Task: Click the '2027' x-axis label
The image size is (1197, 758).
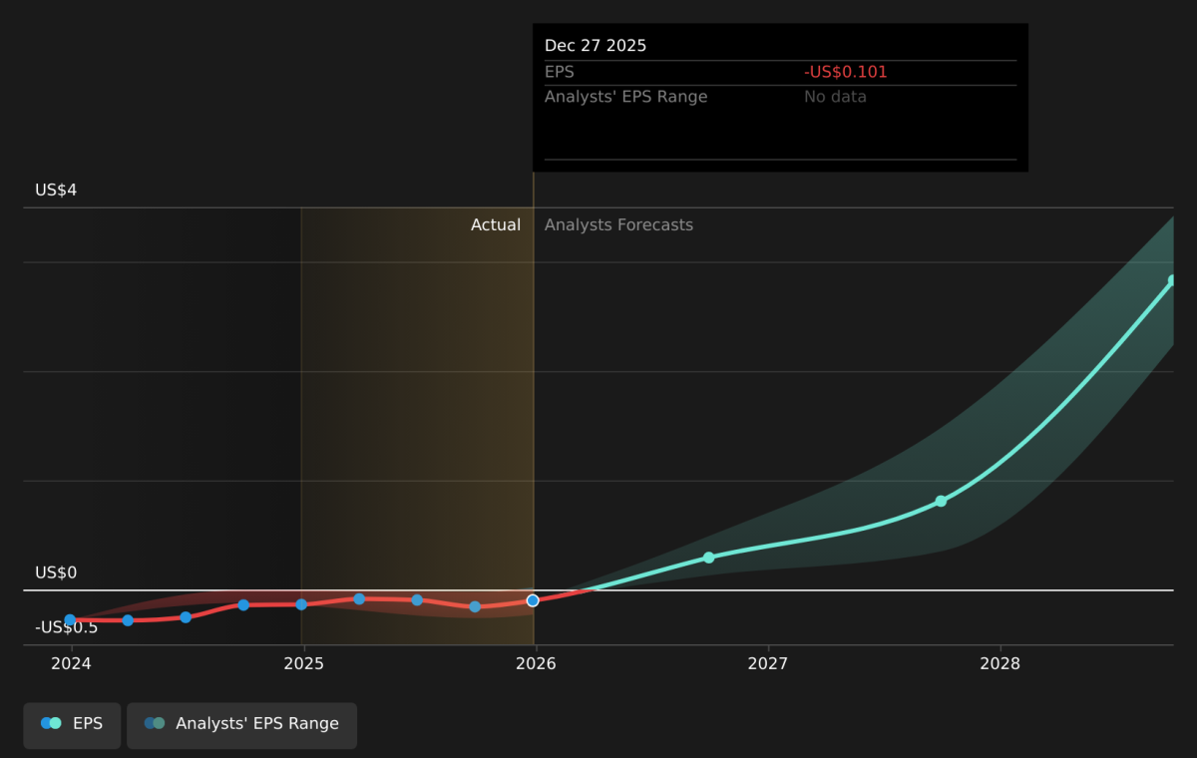Action: point(768,663)
